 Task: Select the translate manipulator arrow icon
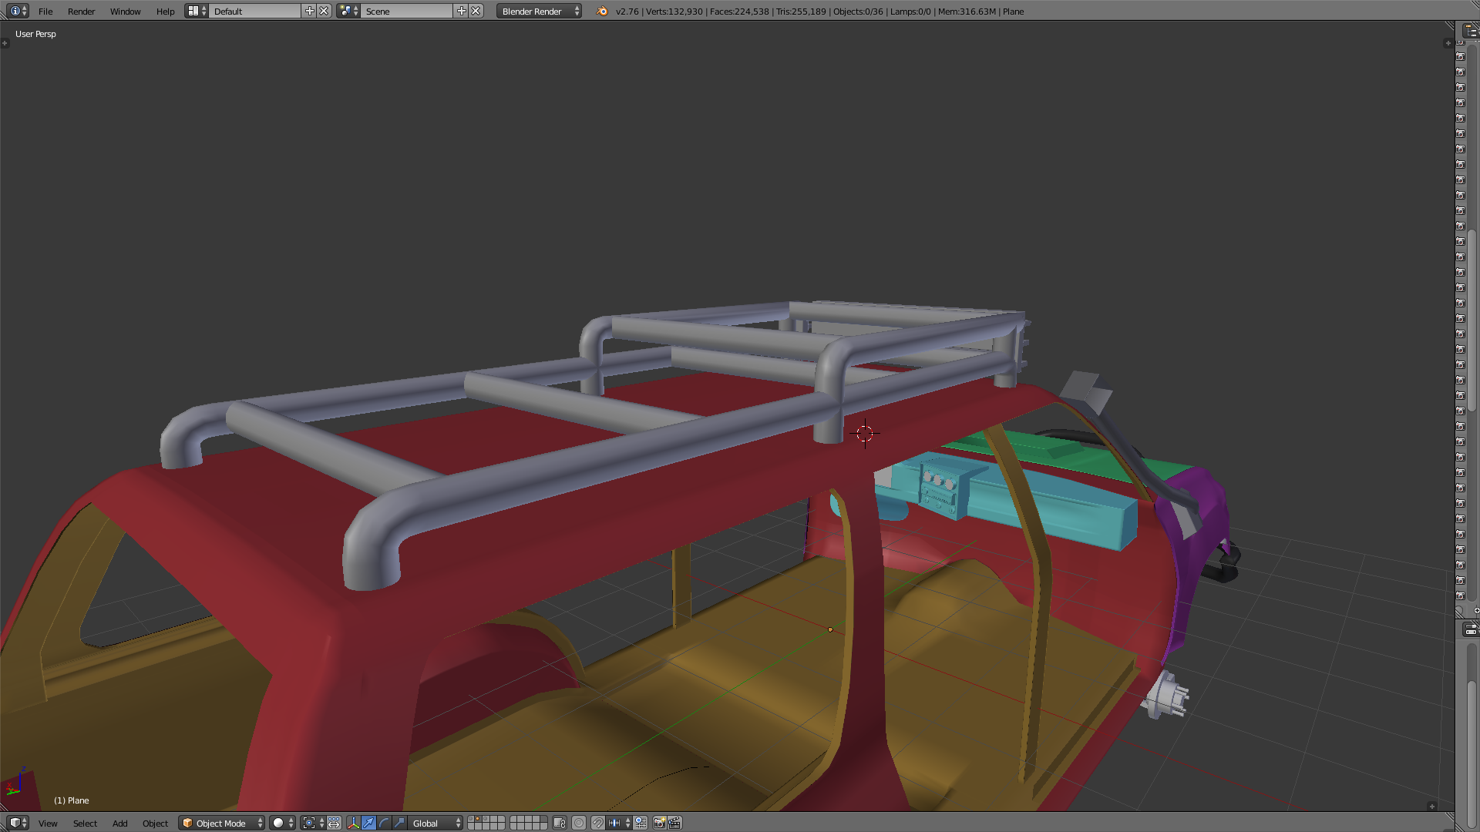pos(368,823)
